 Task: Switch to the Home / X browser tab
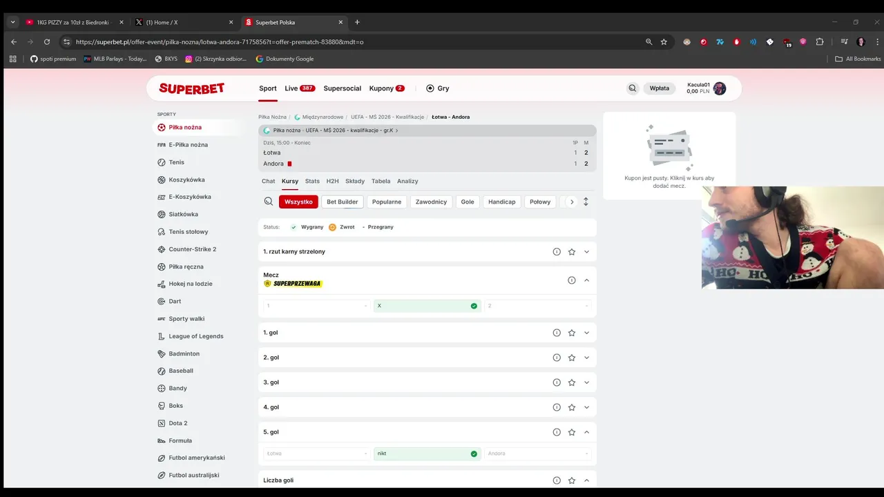pos(183,22)
